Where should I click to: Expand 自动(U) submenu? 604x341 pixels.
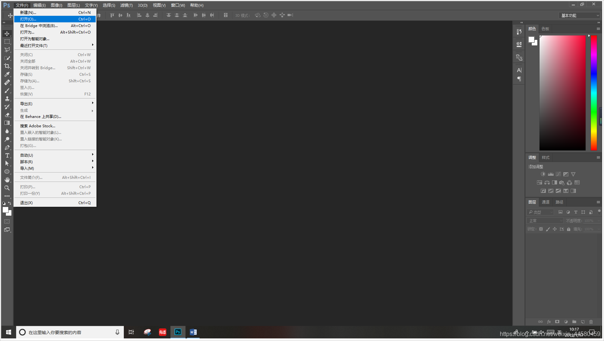coord(55,155)
